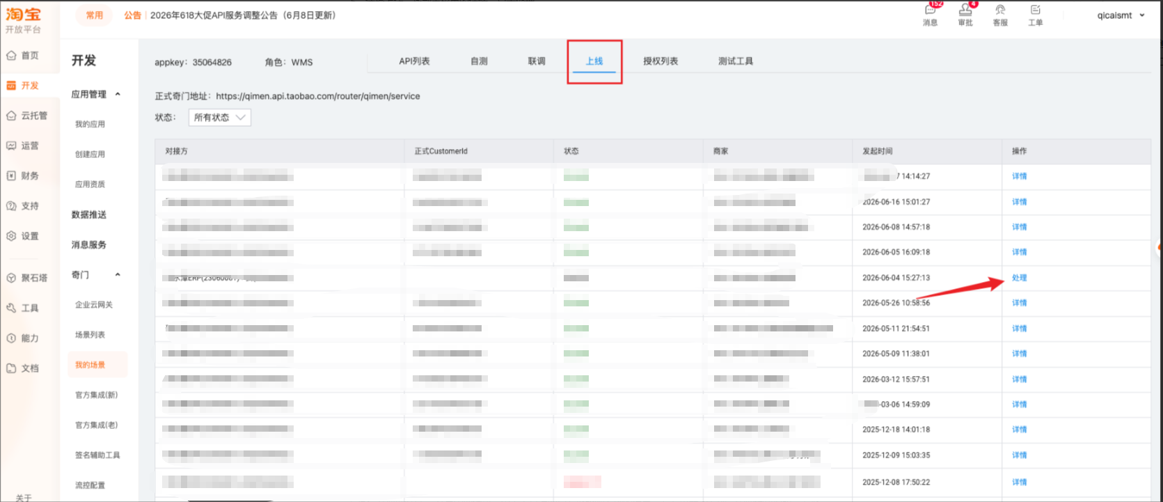This screenshot has width=1163, height=502.
Task: Switch to the 联调 tab
Action: [x=537, y=61]
